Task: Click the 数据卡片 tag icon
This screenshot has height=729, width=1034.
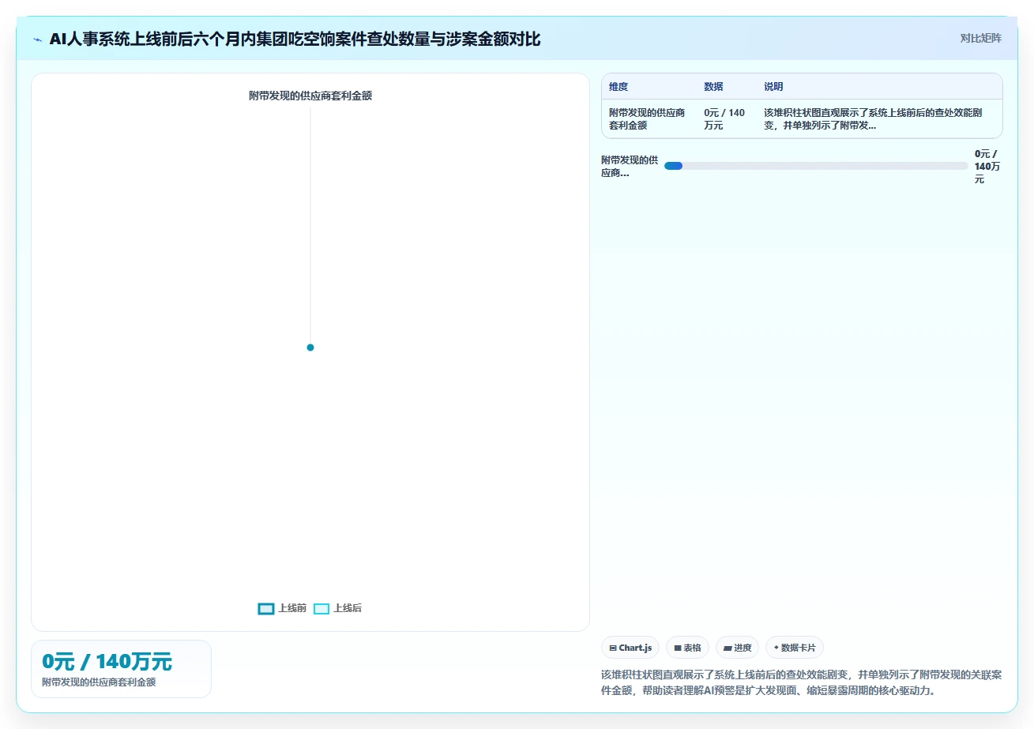Action: pos(776,648)
